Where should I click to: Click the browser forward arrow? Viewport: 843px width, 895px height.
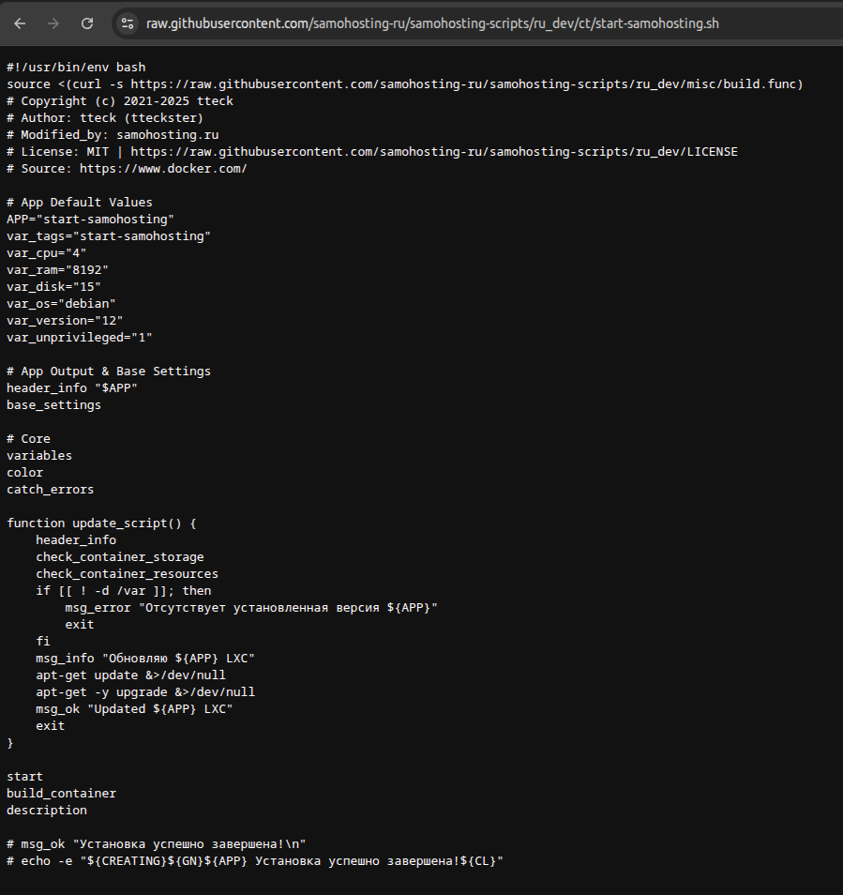[53, 23]
